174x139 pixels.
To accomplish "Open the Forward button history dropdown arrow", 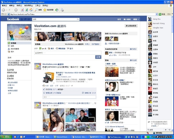I will click(x=19, y=10).
